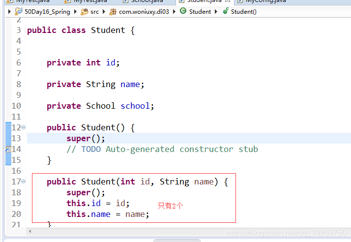Select 50Day16_Spring in the breadcrumb
This screenshot has height=242, width=351.
47,12
